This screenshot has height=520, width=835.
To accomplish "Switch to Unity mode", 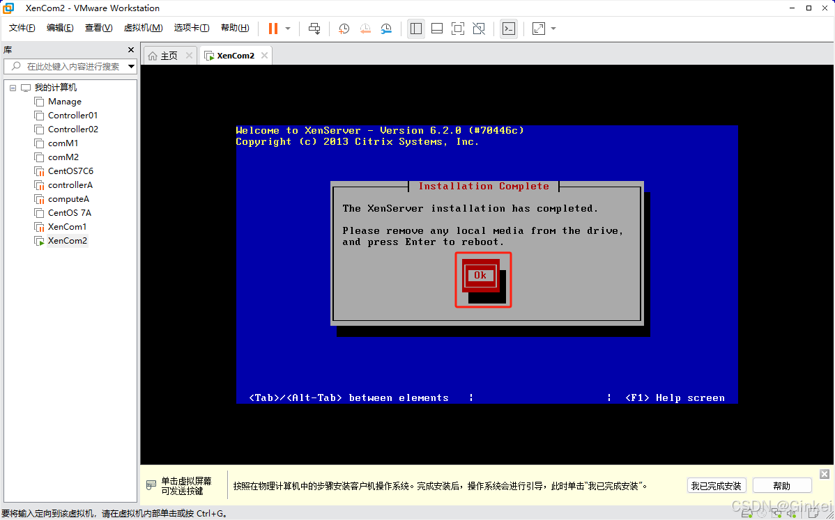I will [x=479, y=29].
